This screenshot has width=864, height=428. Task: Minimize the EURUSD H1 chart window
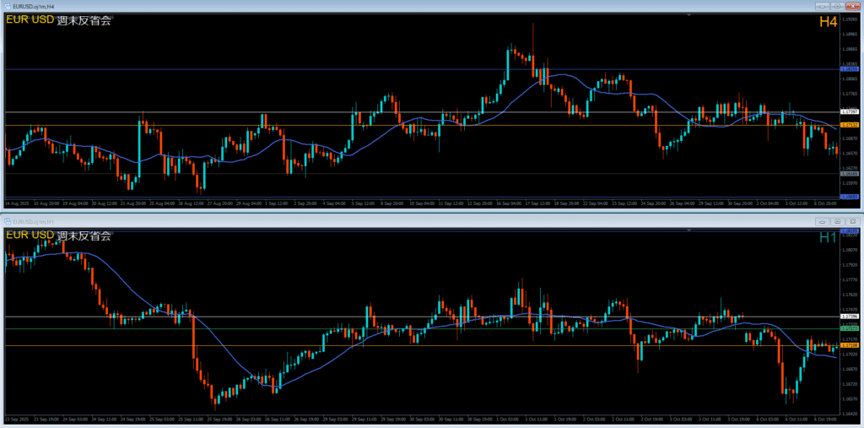(x=820, y=221)
